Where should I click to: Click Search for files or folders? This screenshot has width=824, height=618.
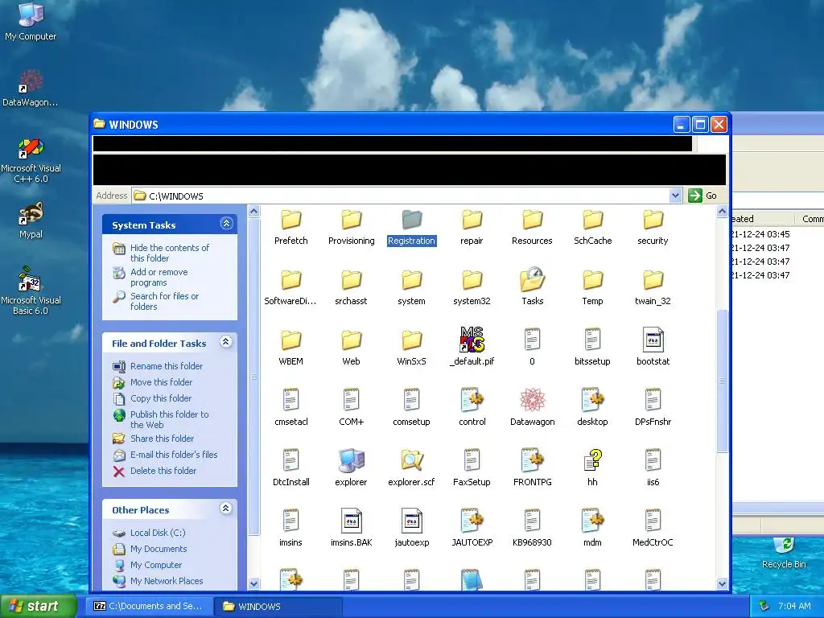pyautogui.click(x=164, y=301)
